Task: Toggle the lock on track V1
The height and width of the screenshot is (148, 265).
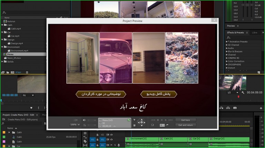Action: click(98, 139)
